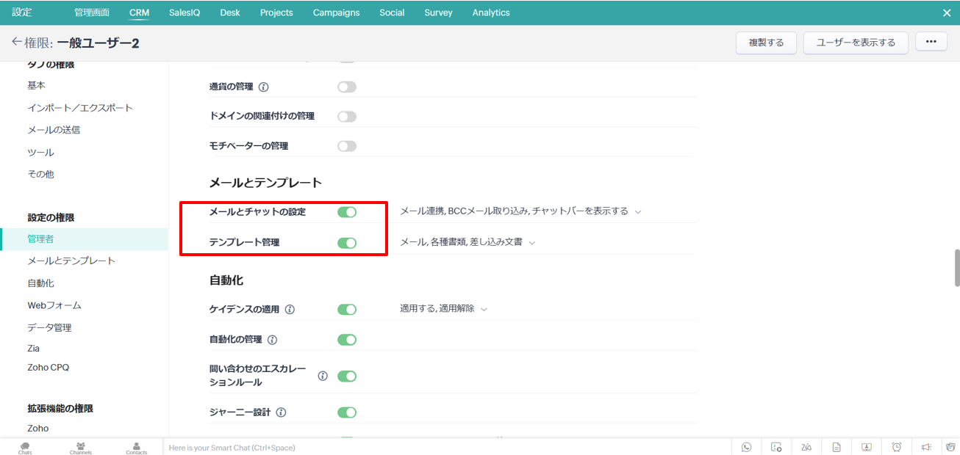Switch to the SalesIQ tab

click(x=185, y=12)
